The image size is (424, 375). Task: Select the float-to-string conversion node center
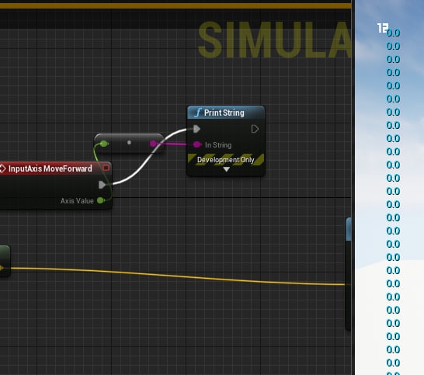click(x=129, y=143)
